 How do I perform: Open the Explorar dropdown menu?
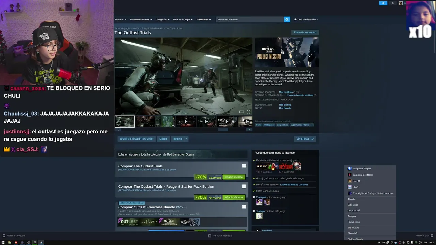click(121, 20)
